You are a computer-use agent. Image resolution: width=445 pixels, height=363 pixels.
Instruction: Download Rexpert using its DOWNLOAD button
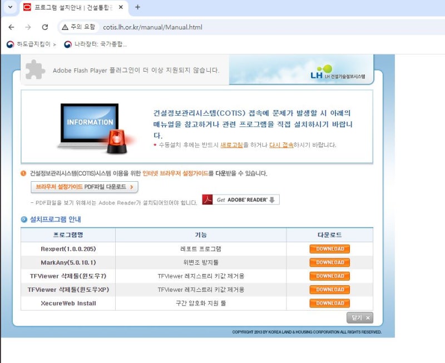329,248
